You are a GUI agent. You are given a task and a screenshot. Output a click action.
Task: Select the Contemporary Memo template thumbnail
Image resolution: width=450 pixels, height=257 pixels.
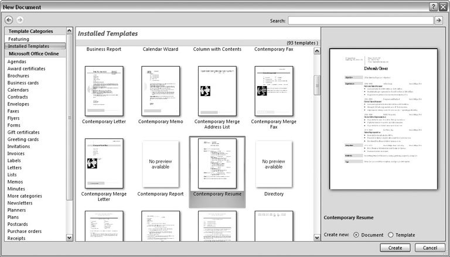tap(161, 91)
